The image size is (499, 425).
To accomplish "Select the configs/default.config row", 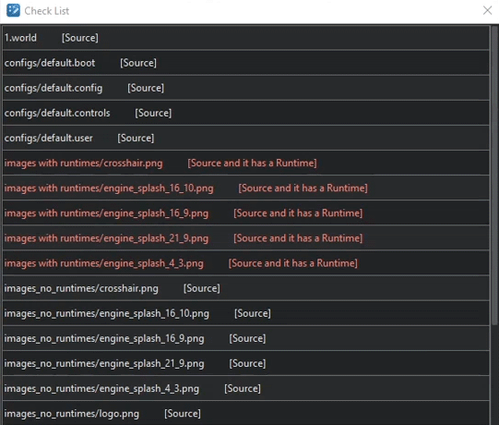I will [x=245, y=88].
